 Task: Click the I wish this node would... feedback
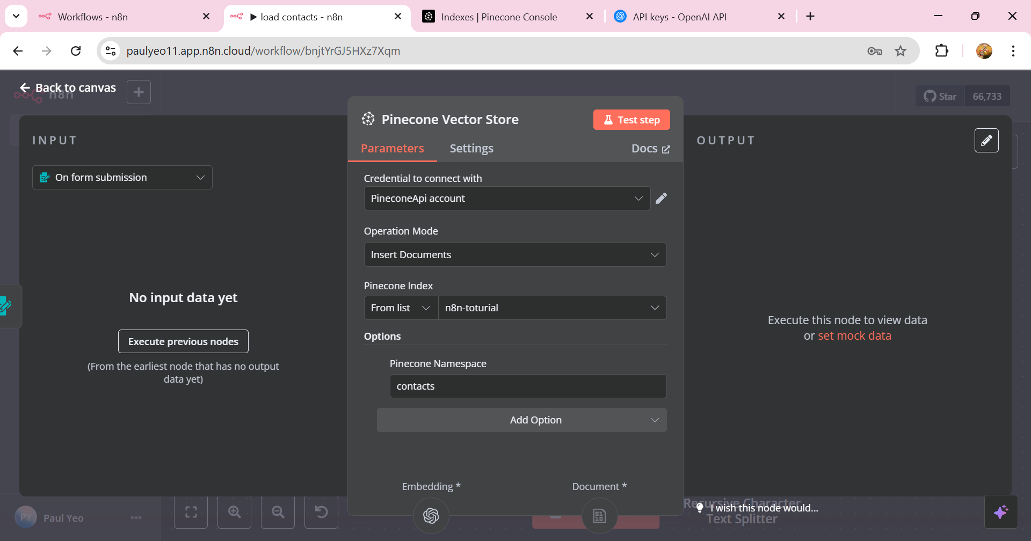pyautogui.click(x=758, y=508)
